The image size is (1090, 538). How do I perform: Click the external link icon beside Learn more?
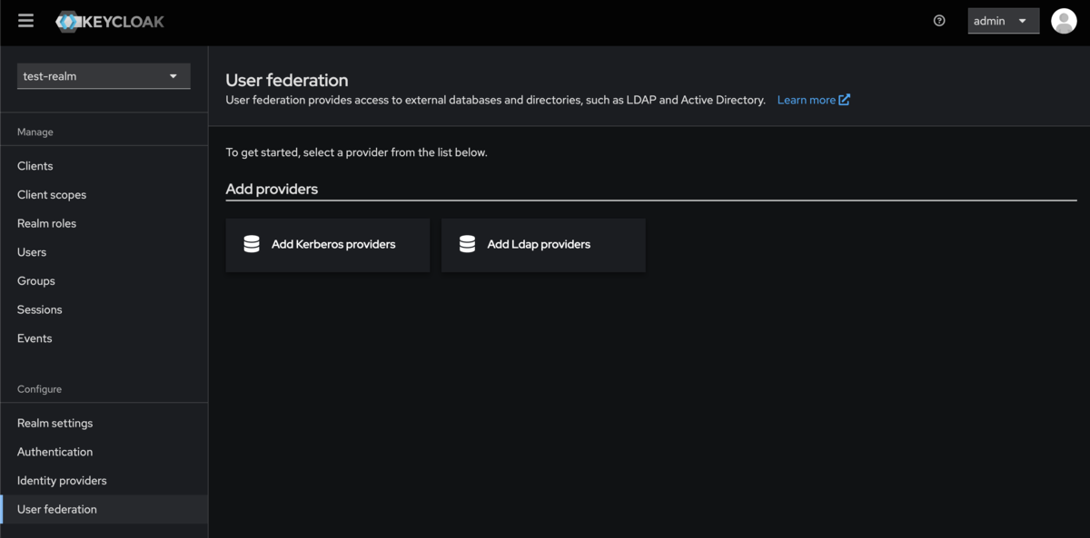(845, 100)
